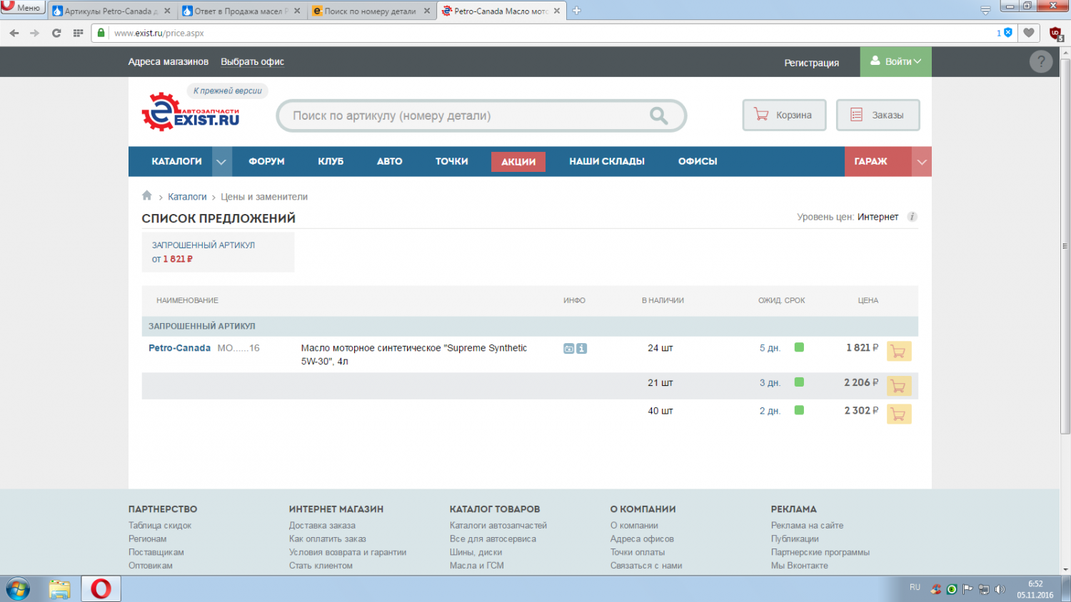Screen dimensions: 1071x602
Task: Open the product photo icon
Action: tap(568, 349)
